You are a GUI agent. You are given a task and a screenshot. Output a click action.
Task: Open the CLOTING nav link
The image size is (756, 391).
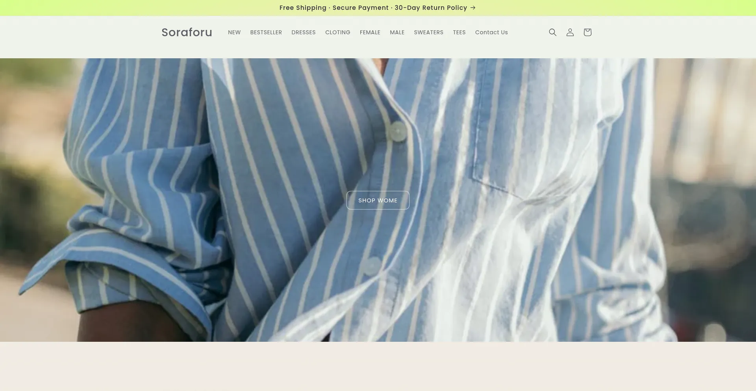(337, 32)
